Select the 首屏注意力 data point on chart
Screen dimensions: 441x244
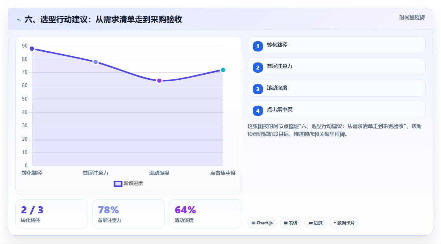point(96,62)
